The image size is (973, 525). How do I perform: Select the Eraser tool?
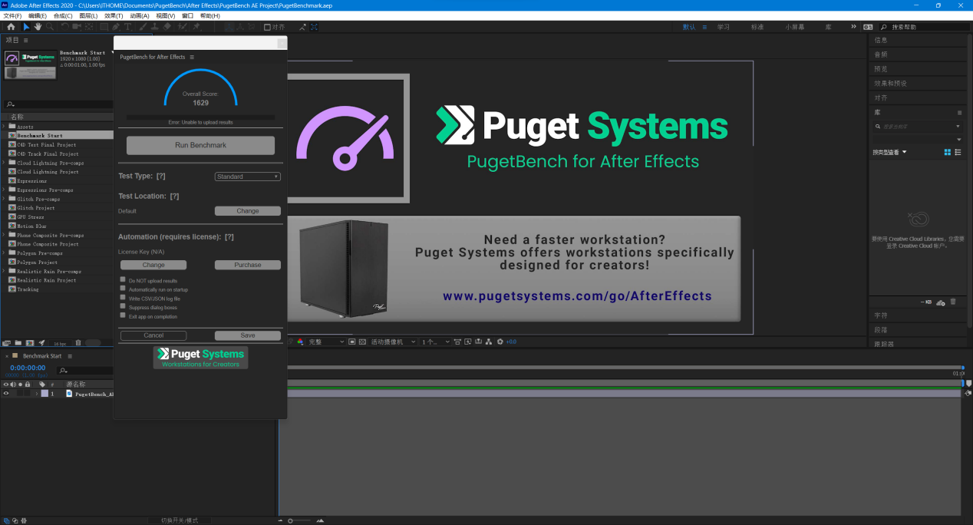point(167,27)
